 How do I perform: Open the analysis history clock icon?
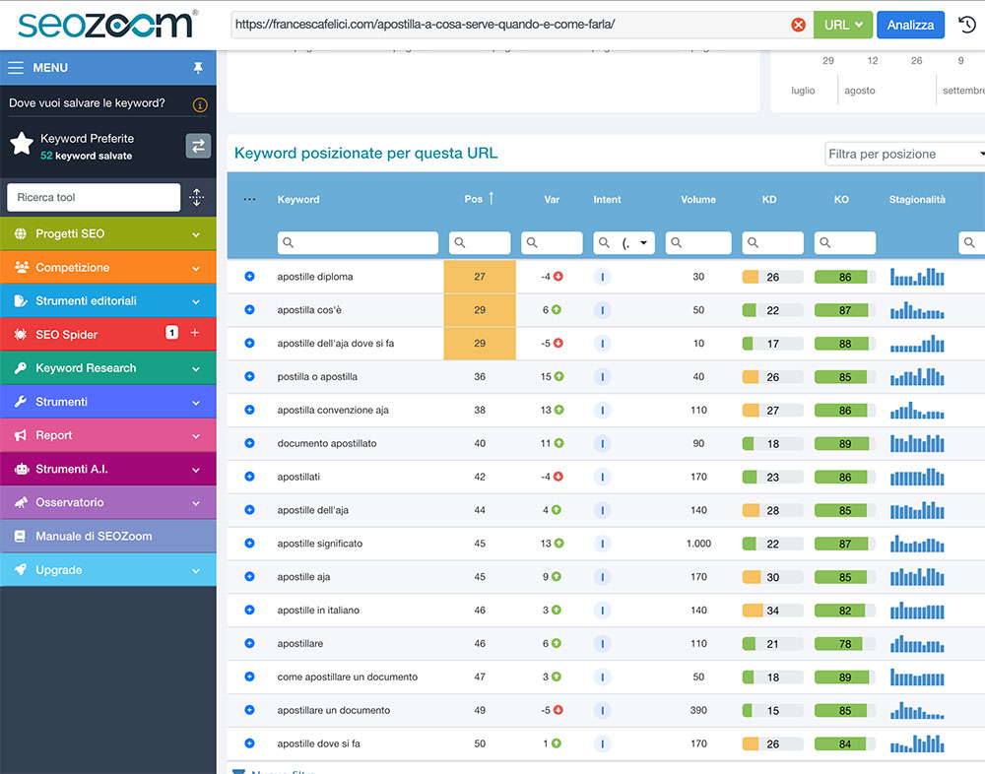966,25
